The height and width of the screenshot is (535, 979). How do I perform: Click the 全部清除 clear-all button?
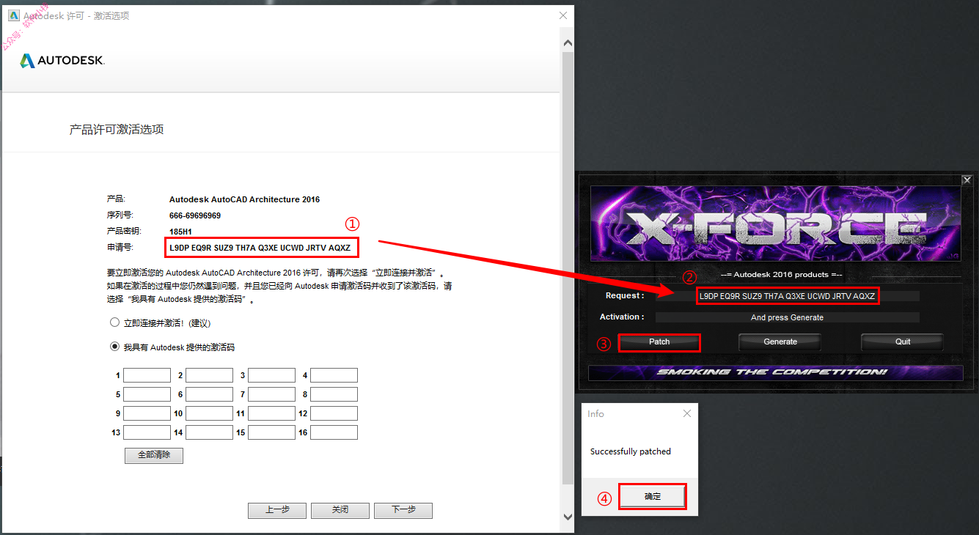[x=154, y=455]
